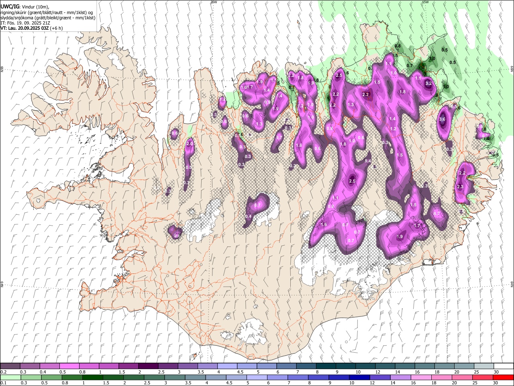Select the dark mauve 0.2 swatch starting the upper legend
The image size is (514, 386).
click(10, 366)
